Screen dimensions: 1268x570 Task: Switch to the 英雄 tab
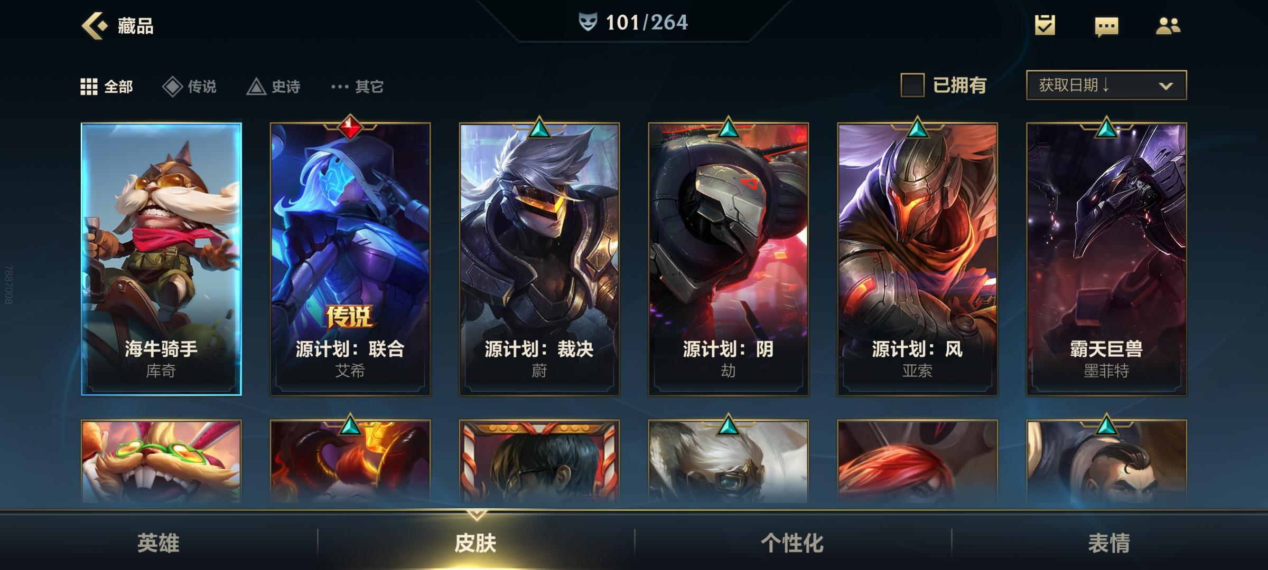[158, 543]
